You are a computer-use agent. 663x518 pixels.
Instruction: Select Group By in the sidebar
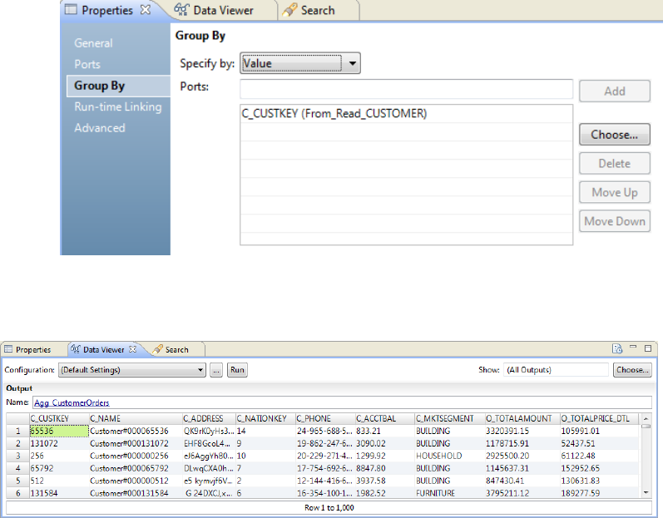click(118, 86)
